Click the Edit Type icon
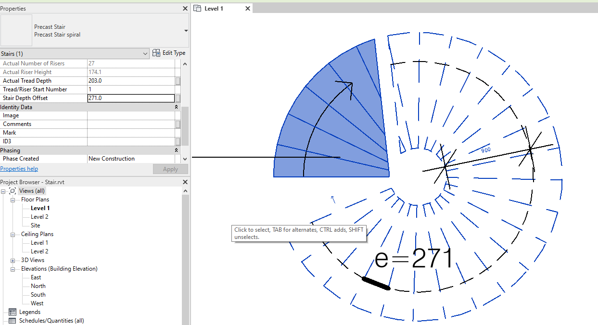Image resolution: width=598 pixels, height=325 pixels. click(x=156, y=53)
